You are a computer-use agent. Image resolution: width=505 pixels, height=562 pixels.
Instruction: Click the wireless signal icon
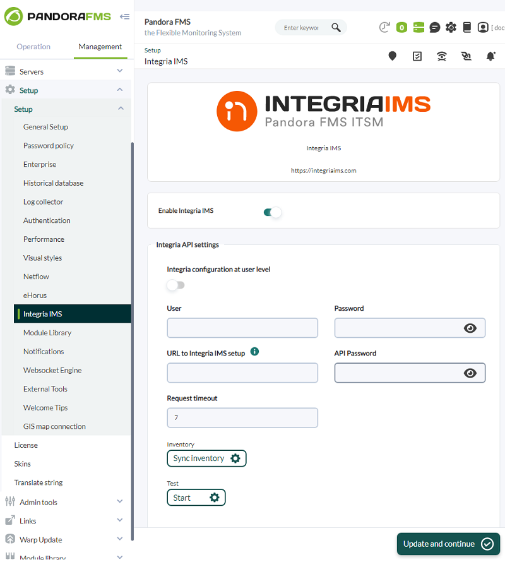pyautogui.click(x=442, y=56)
